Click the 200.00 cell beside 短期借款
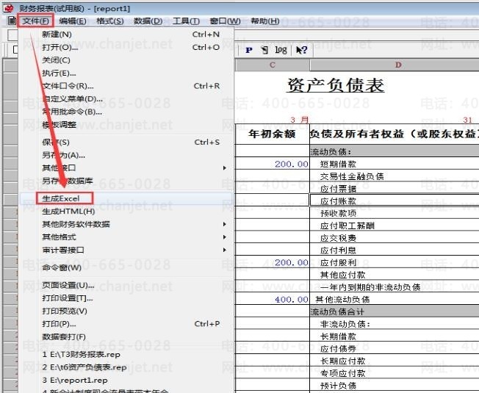The width and height of the screenshot is (479, 393). click(x=272, y=164)
